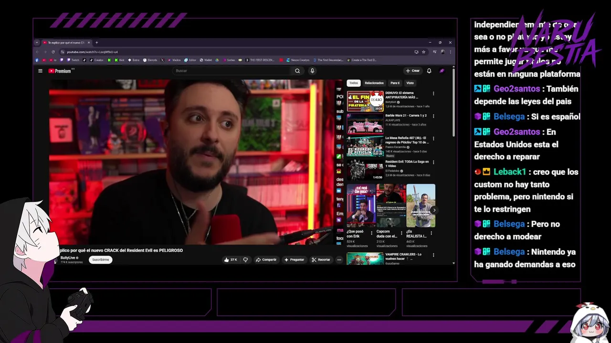Select the Relacionados filter chip
611x343 pixels.
pyautogui.click(x=374, y=83)
